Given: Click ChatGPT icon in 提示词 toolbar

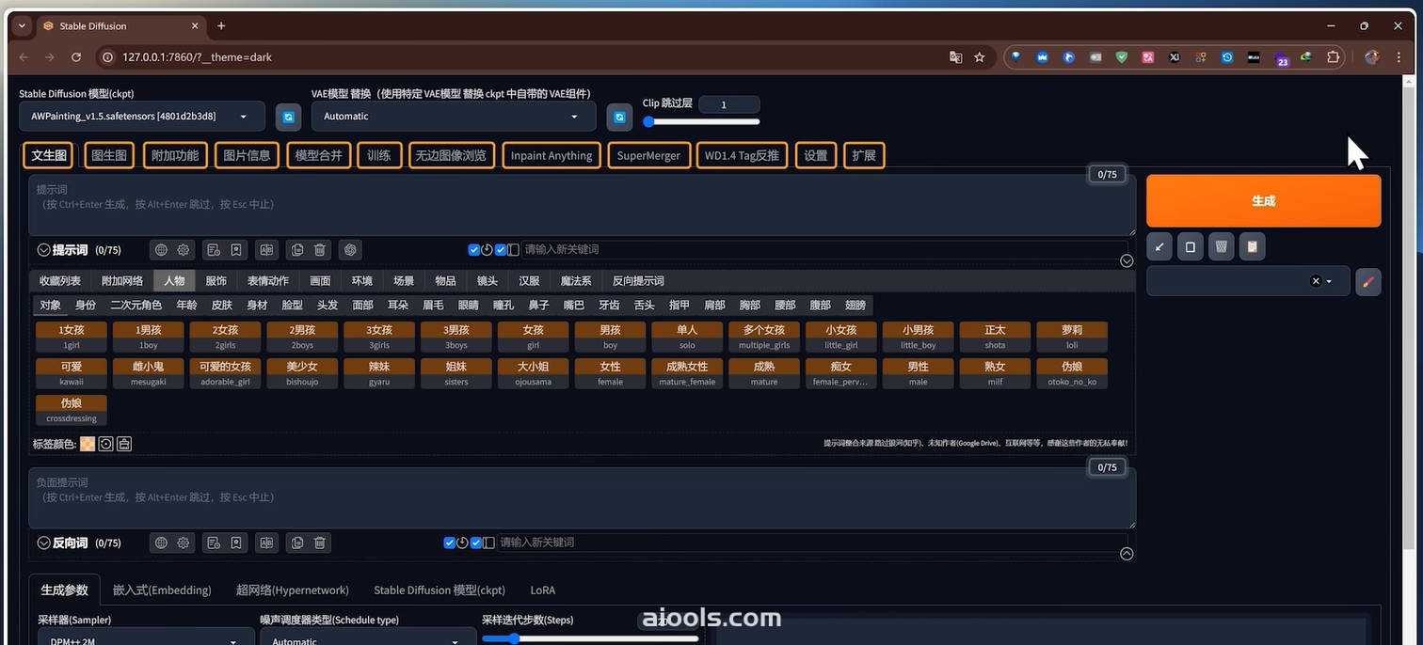Looking at the screenshot, I should pos(351,250).
